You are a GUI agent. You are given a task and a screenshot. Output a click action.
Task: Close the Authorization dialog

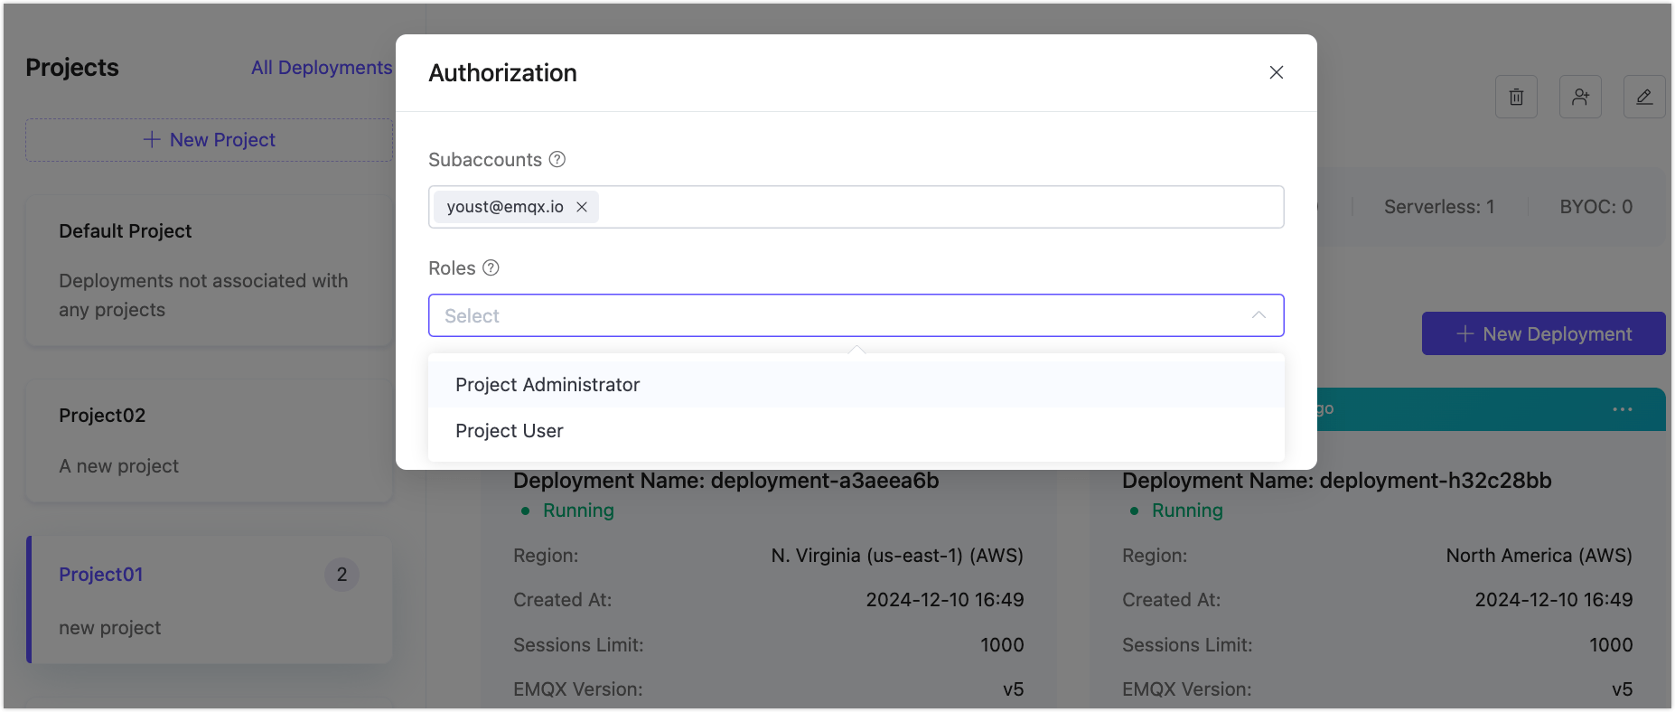(x=1276, y=72)
